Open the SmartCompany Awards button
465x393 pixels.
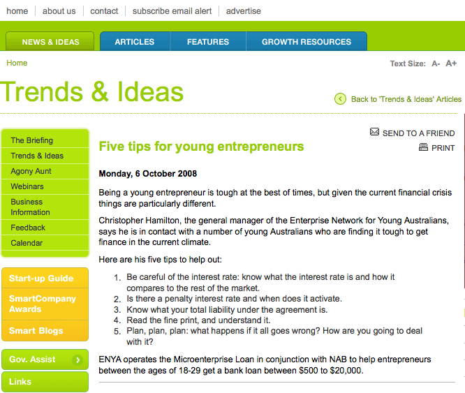(45, 304)
